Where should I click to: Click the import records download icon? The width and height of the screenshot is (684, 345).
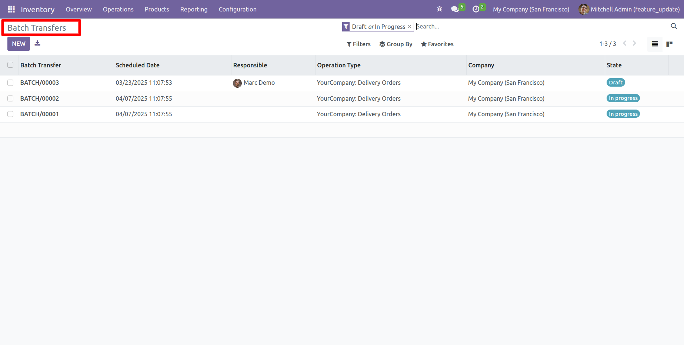pos(37,43)
